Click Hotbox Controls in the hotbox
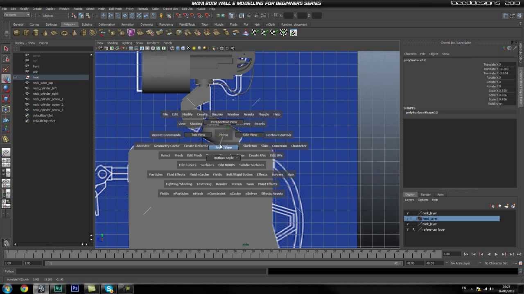 278,135
